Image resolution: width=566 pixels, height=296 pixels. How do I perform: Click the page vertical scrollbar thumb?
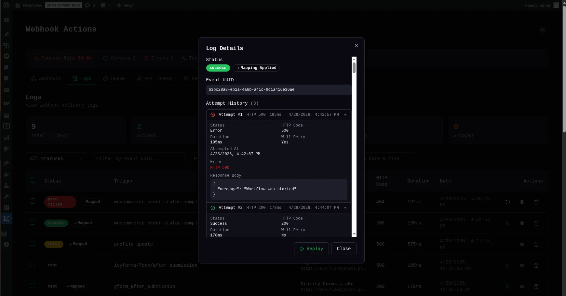[x=564, y=69]
